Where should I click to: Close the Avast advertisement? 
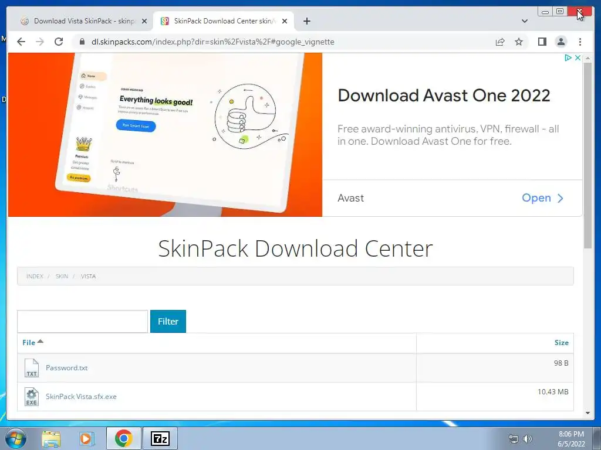coord(578,58)
